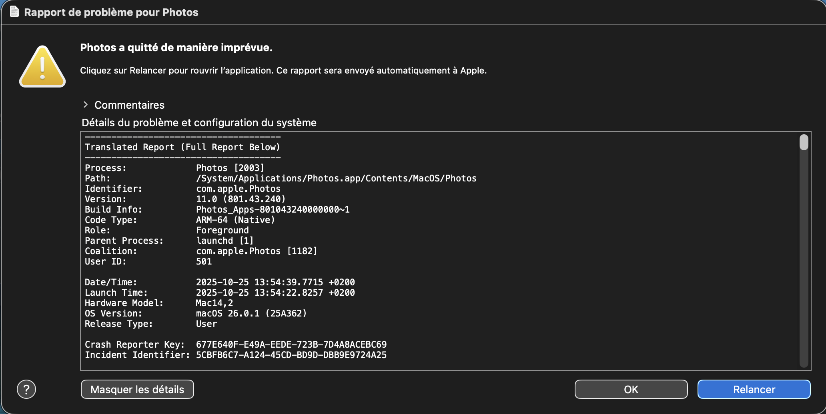Click the Crash Reporter Key value
The height and width of the screenshot is (414, 826).
click(291, 344)
